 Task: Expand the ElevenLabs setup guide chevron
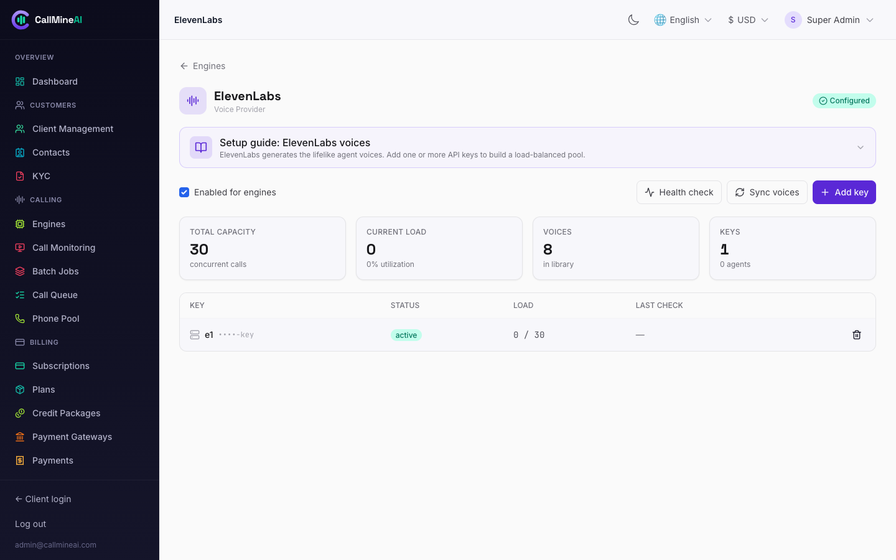(861, 147)
